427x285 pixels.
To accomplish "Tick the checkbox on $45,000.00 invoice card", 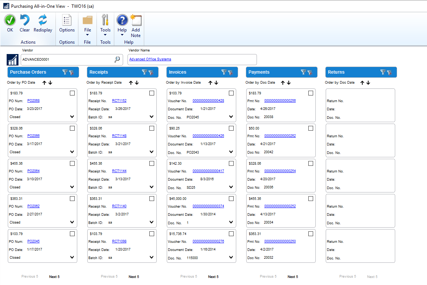I will pos(231,199).
